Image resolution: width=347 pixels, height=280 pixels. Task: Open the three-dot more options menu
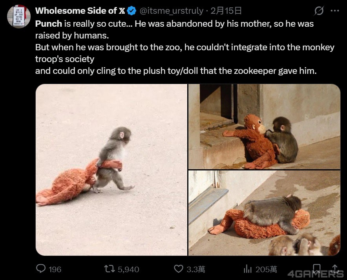[334, 11]
